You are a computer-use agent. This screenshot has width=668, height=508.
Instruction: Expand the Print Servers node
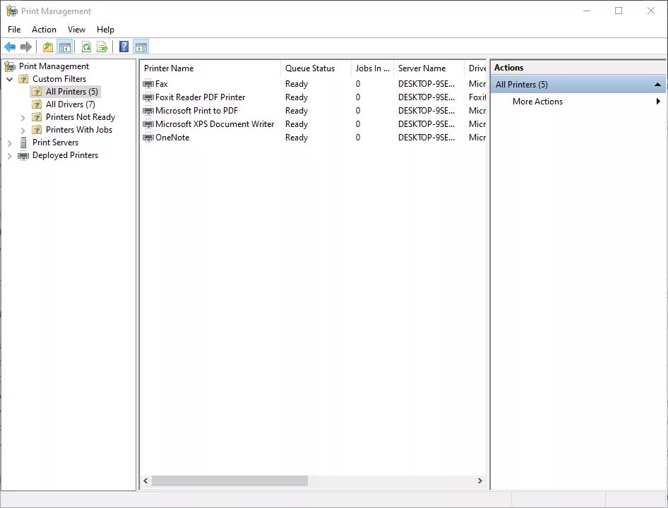(x=9, y=143)
